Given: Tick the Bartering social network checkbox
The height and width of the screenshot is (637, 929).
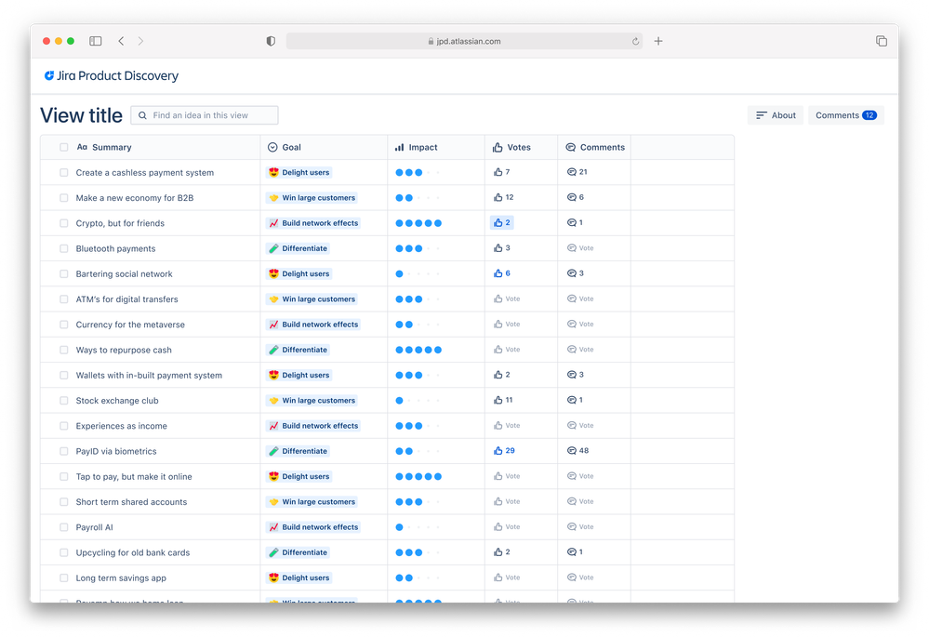Looking at the screenshot, I should [x=64, y=273].
